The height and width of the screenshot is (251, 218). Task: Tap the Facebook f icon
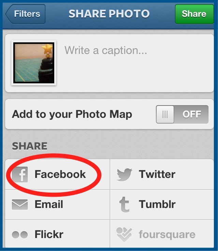[20, 175]
